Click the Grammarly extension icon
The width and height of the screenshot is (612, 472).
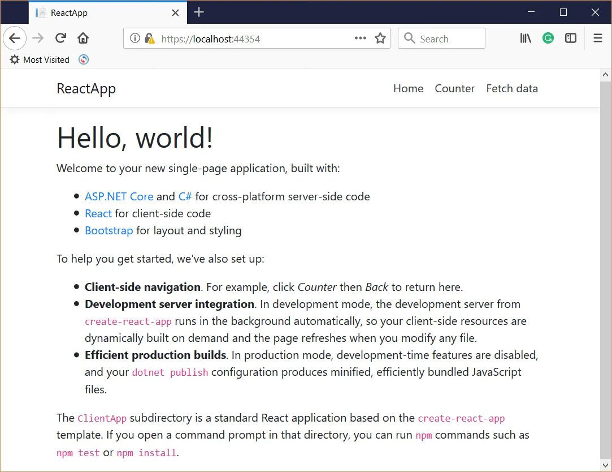[x=548, y=38]
